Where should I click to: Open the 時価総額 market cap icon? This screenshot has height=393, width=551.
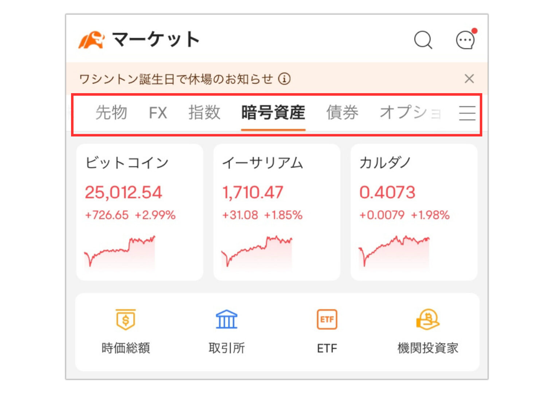125,319
